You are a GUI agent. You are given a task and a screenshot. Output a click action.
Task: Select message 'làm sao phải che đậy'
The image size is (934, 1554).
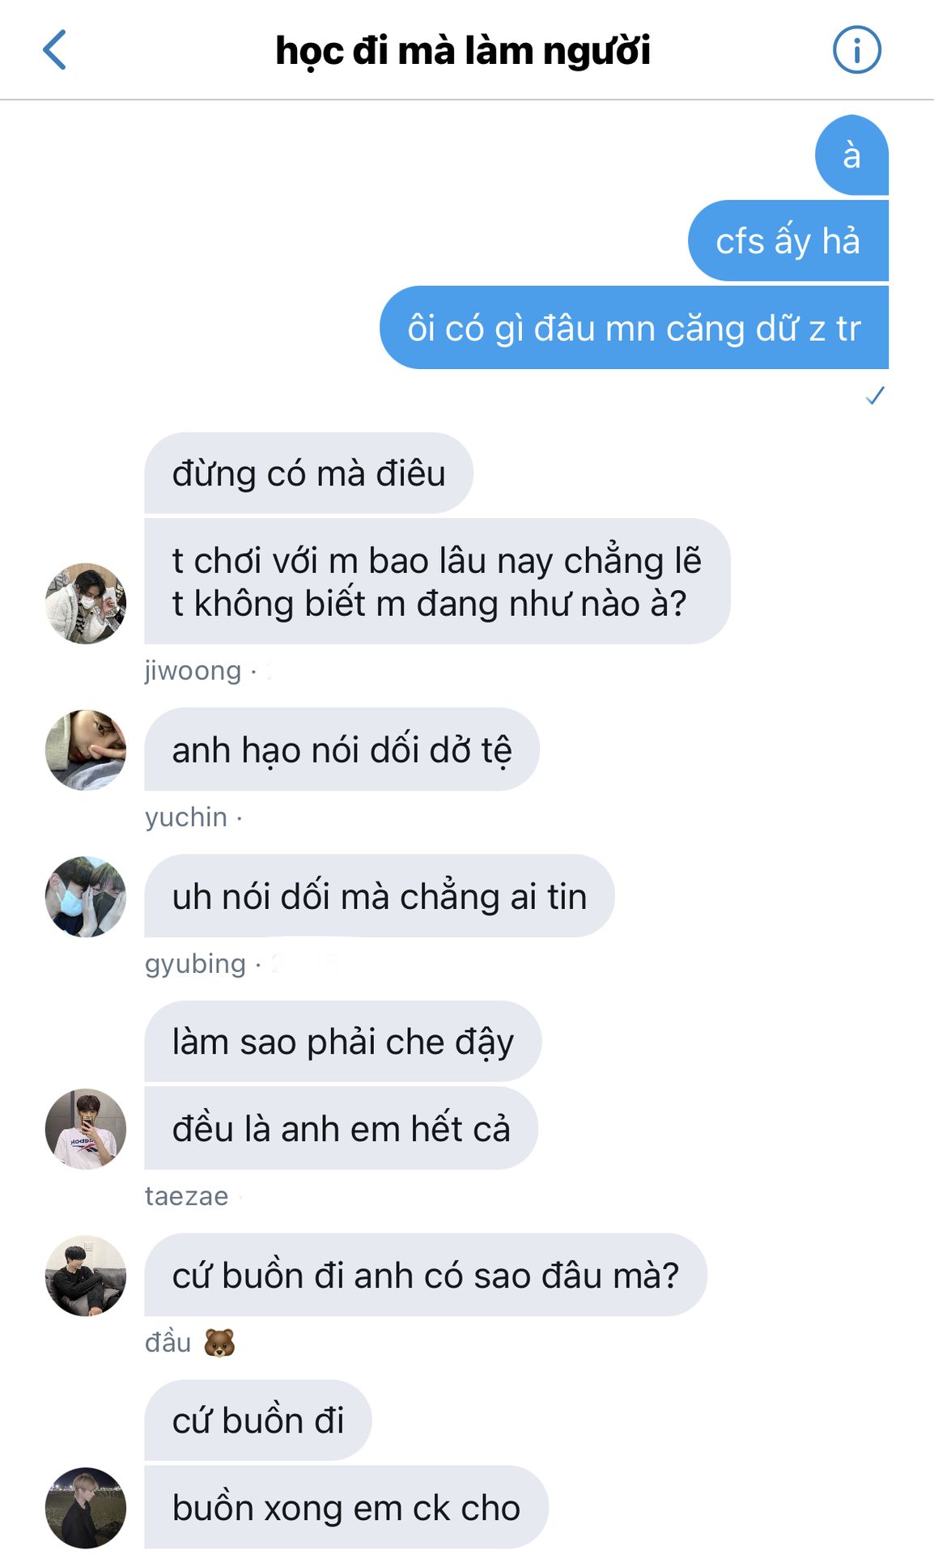tap(343, 1042)
